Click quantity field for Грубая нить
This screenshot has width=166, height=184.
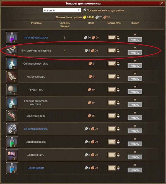click(112, 90)
